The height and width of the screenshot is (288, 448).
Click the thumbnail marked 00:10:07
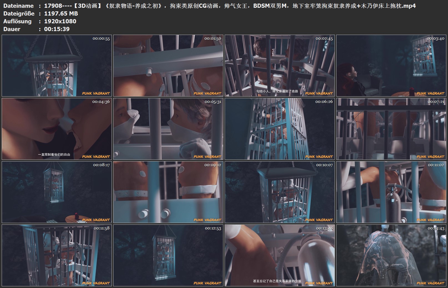click(280, 192)
